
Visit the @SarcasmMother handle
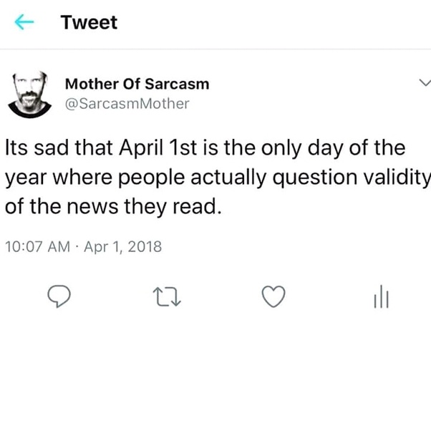point(127,104)
